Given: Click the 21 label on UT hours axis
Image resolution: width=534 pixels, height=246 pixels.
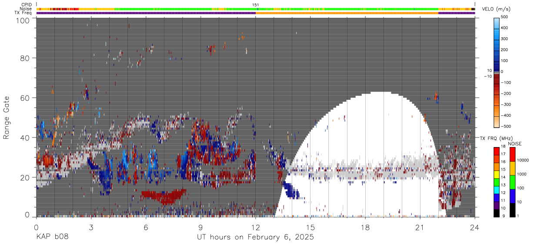Looking at the screenshot, I should point(420,226).
